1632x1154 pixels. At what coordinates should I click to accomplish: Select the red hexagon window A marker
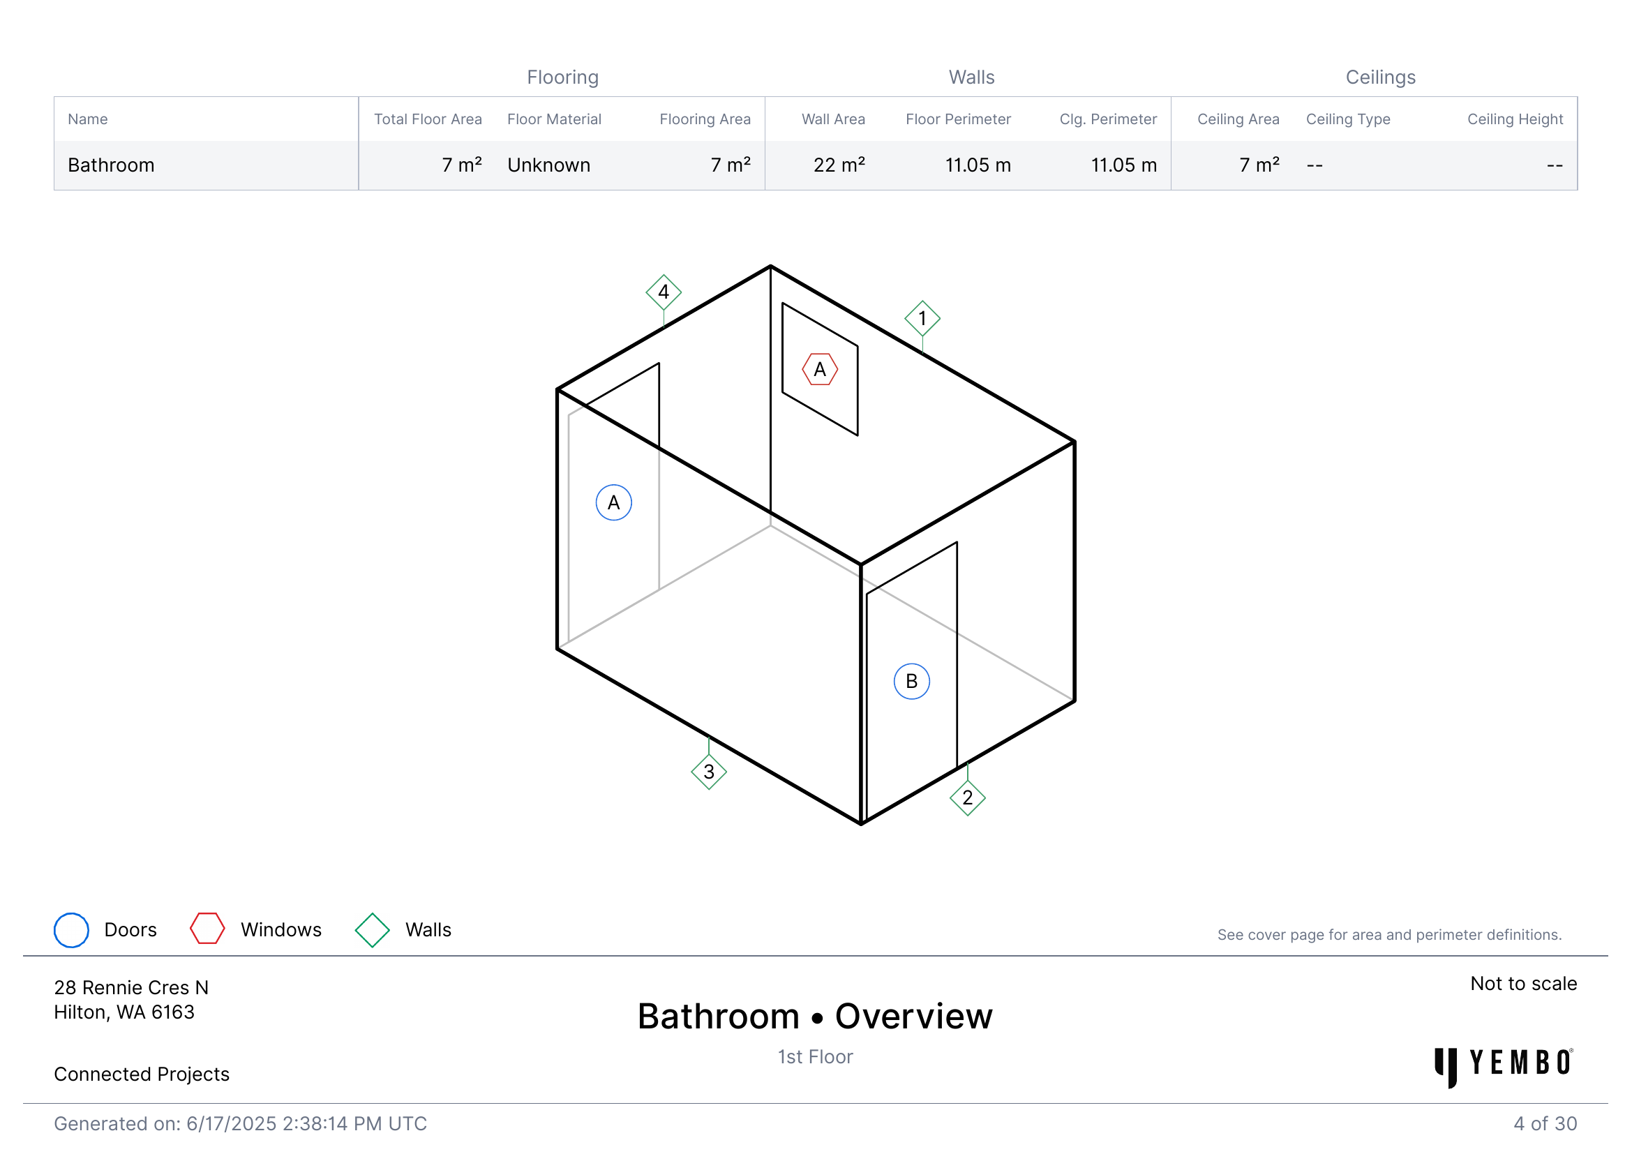820,370
